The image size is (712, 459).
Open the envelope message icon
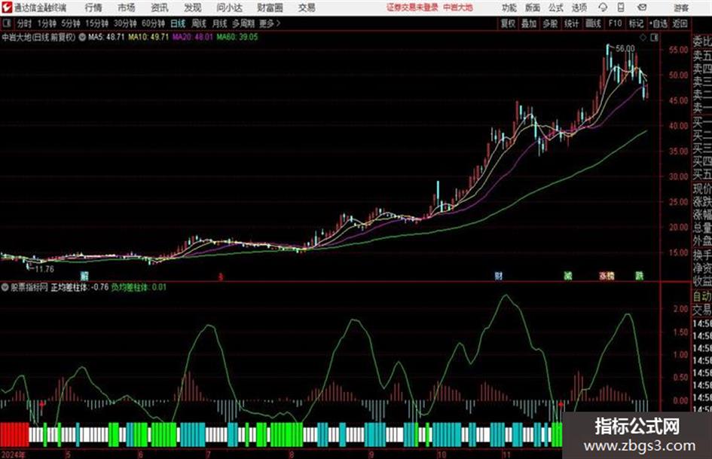click(x=642, y=8)
